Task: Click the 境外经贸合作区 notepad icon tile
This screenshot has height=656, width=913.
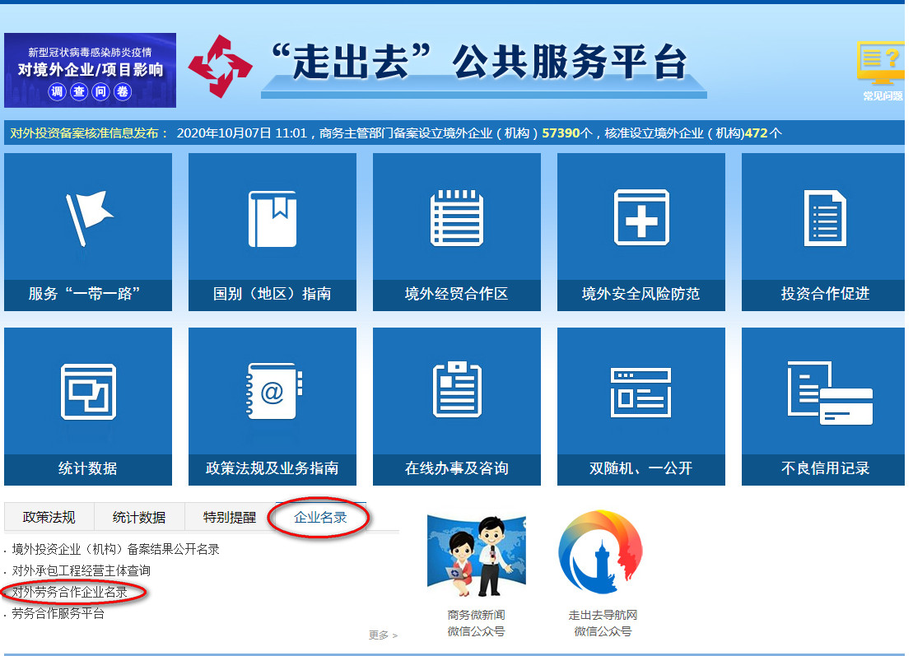Action: click(457, 231)
